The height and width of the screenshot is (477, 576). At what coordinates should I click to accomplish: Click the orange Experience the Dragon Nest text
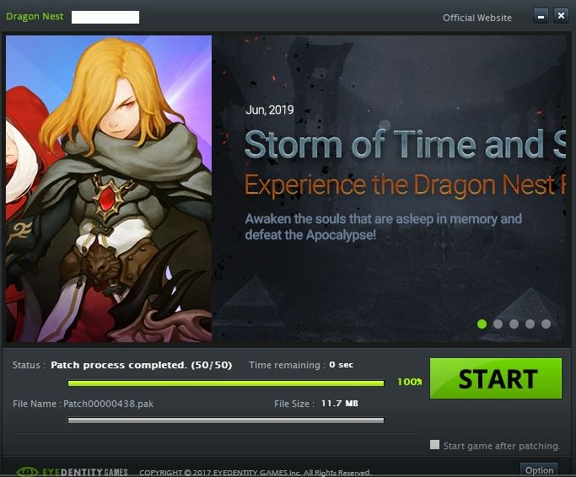coord(405,185)
